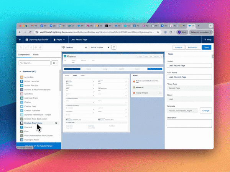The height and width of the screenshot is (172, 230).
Task: Click the component search field
Action: point(34,63)
